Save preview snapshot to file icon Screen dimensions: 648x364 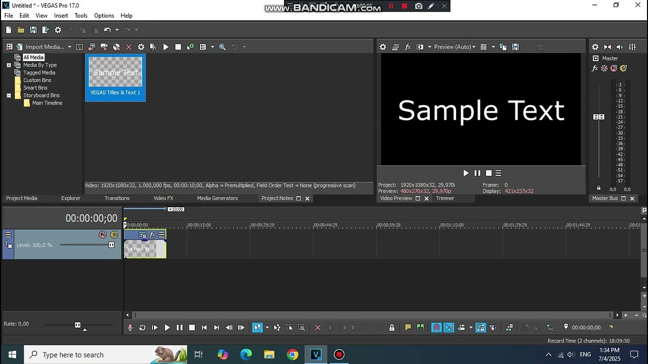[515, 47]
